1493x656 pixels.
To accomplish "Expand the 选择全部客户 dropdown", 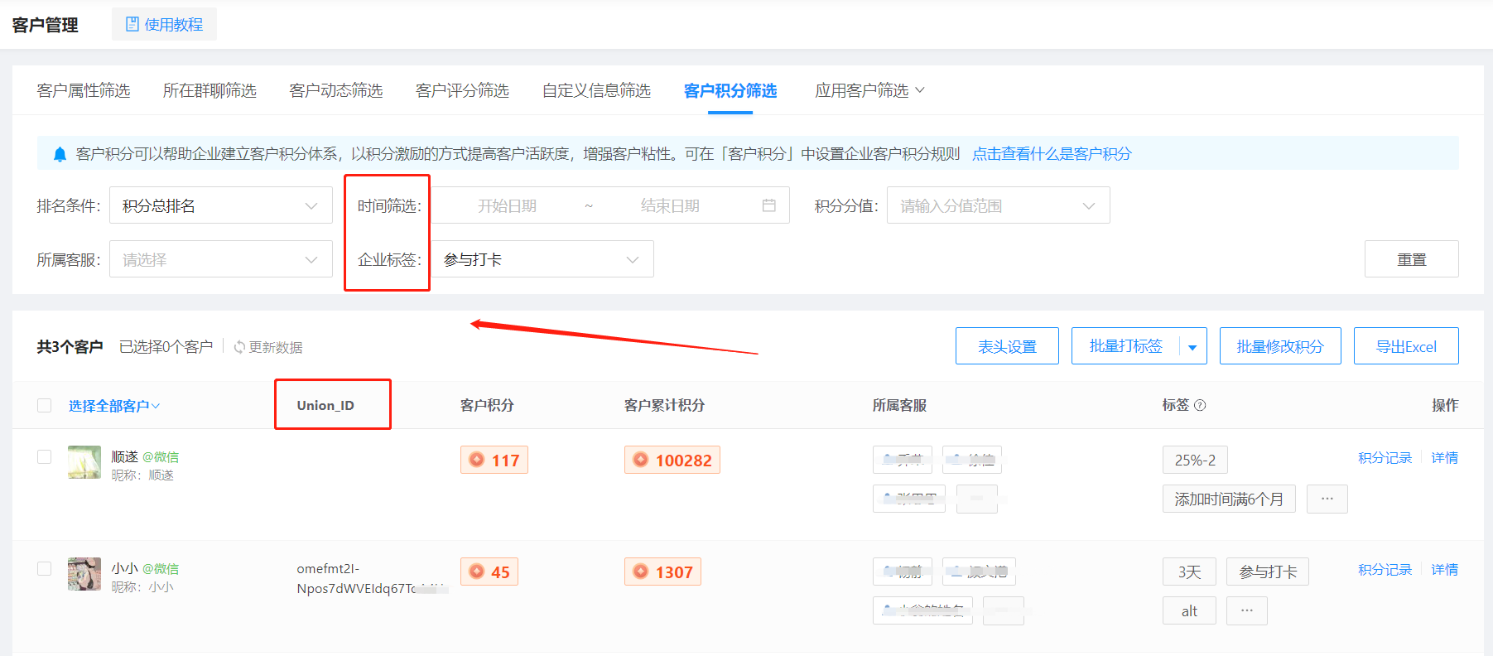I will pyautogui.click(x=114, y=406).
